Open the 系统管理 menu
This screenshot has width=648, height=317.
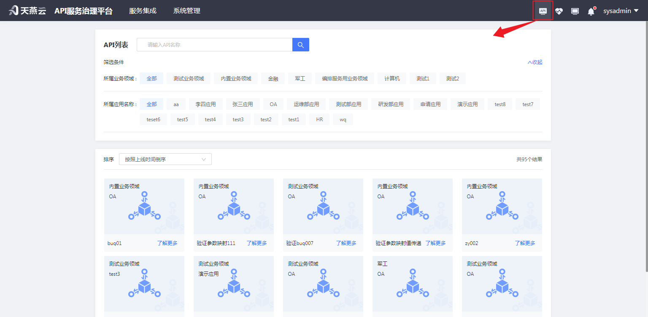click(x=186, y=11)
